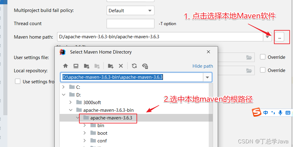The image size is (293, 147).
Task: Open the Sogou soft keyboard icon
Action: click(288, 112)
